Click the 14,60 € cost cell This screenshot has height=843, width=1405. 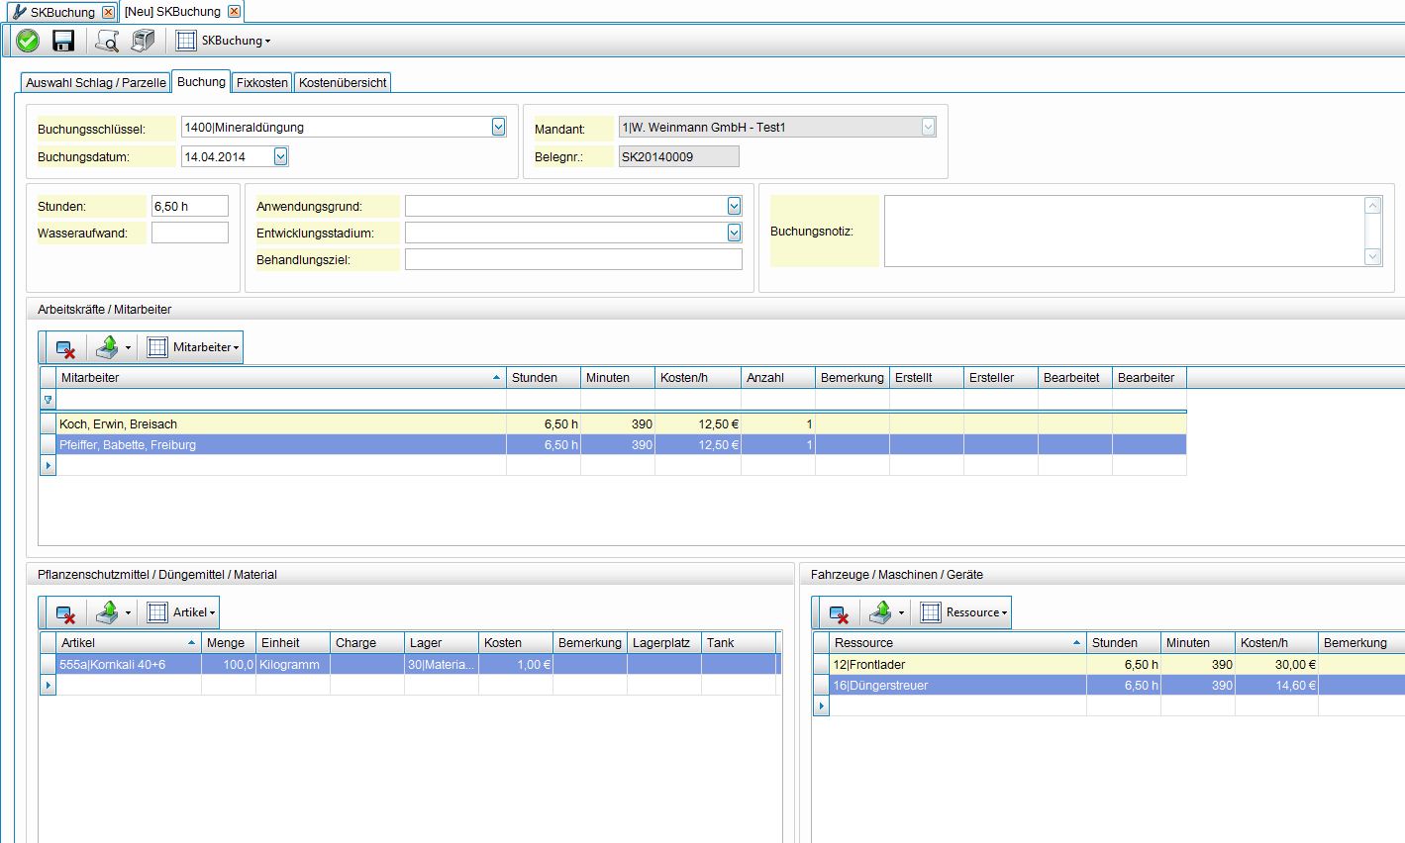coord(1276,685)
